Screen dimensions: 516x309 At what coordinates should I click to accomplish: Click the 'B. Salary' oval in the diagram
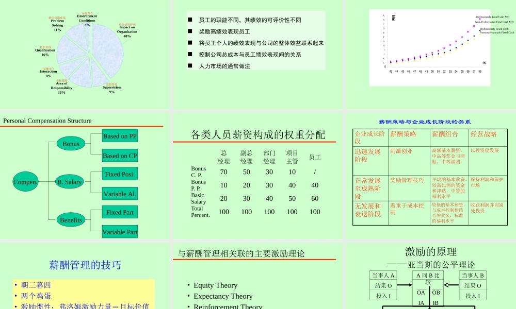click(70, 182)
